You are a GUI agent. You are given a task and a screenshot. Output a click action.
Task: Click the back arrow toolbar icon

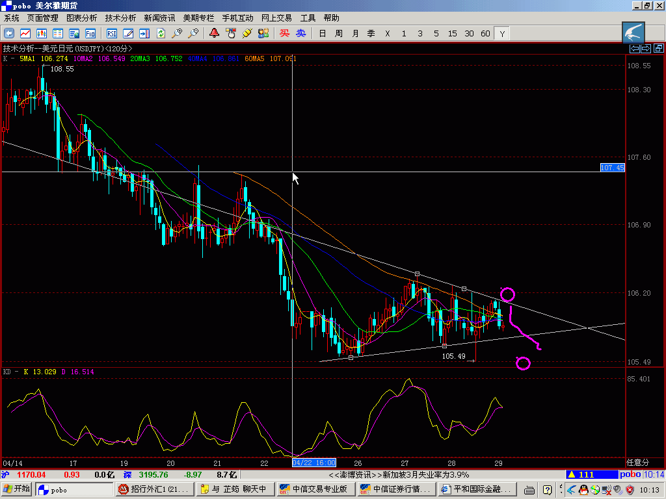(x=9, y=34)
